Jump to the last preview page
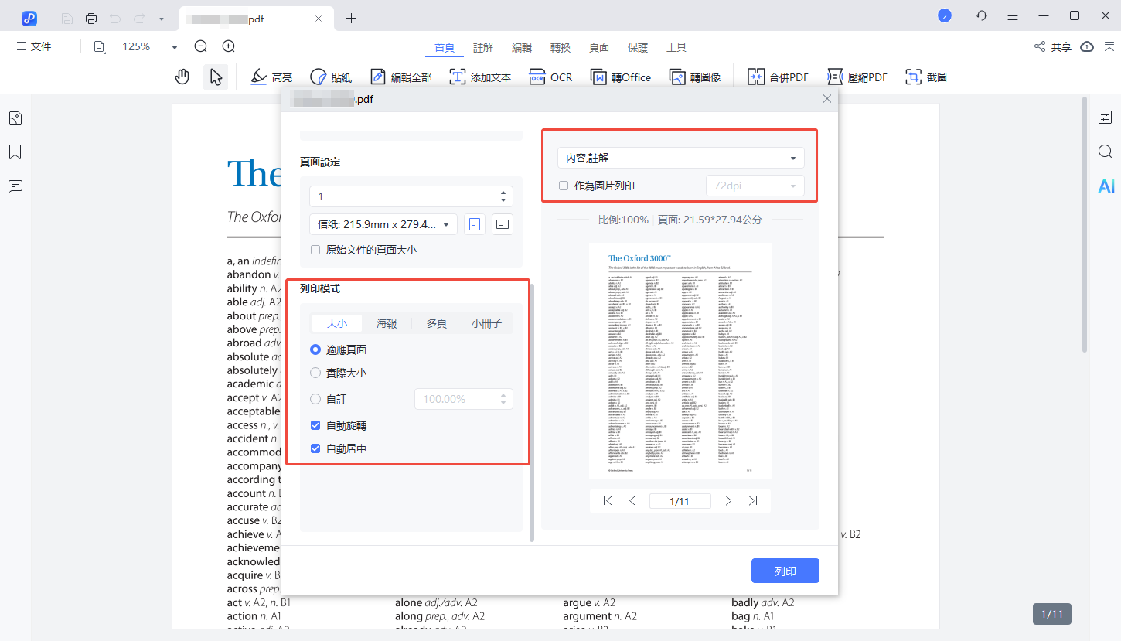Image resolution: width=1121 pixels, height=641 pixels. [753, 500]
